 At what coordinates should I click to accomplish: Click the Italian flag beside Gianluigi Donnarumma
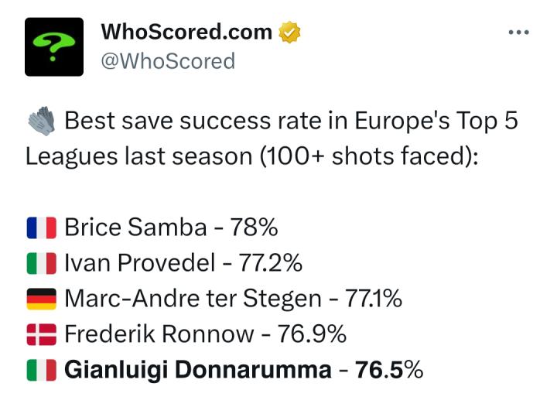[x=41, y=370]
